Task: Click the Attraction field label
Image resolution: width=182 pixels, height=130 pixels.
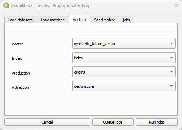Action: [x=20, y=87]
